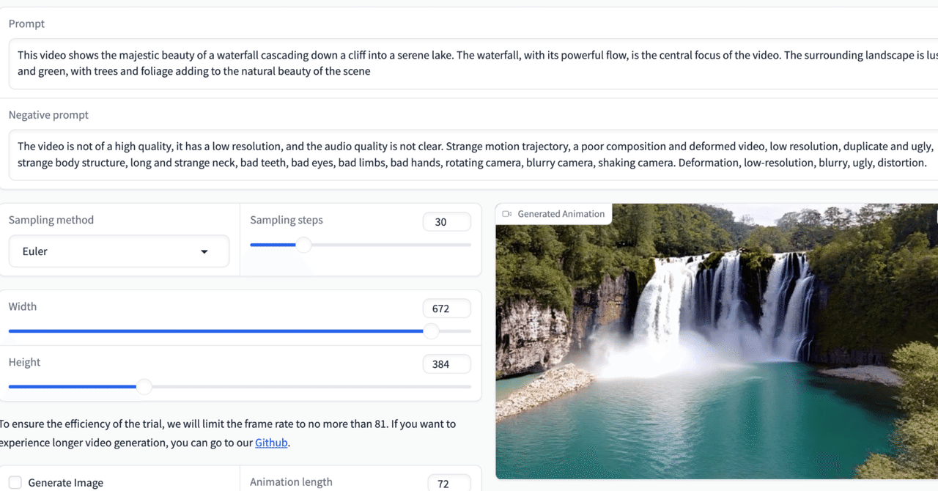Image resolution: width=938 pixels, height=491 pixels.
Task: Open the Github link
Action: (x=271, y=443)
